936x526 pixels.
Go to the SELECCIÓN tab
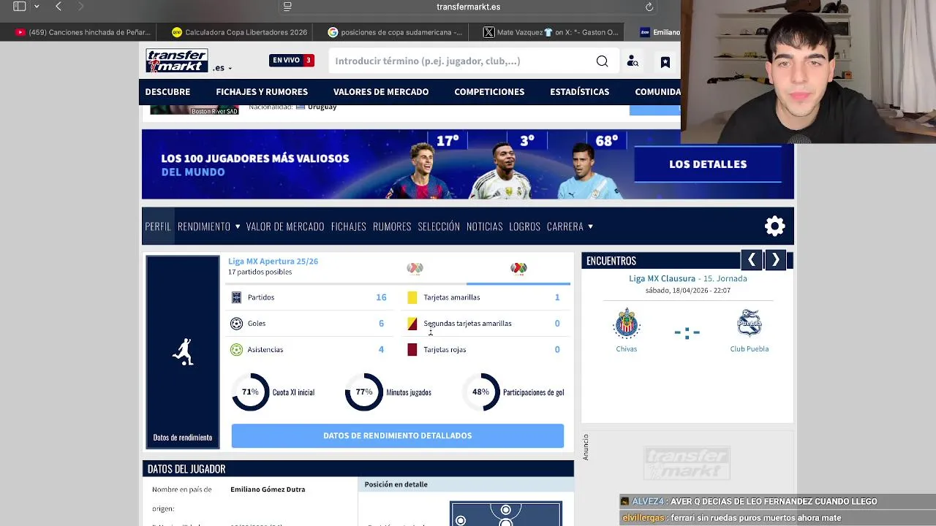point(439,226)
